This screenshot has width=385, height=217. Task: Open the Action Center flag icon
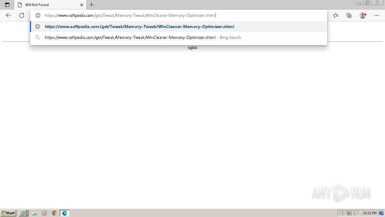click(x=356, y=213)
